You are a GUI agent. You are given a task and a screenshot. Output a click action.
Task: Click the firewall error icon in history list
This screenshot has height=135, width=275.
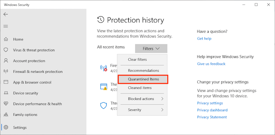tap(103, 68)
